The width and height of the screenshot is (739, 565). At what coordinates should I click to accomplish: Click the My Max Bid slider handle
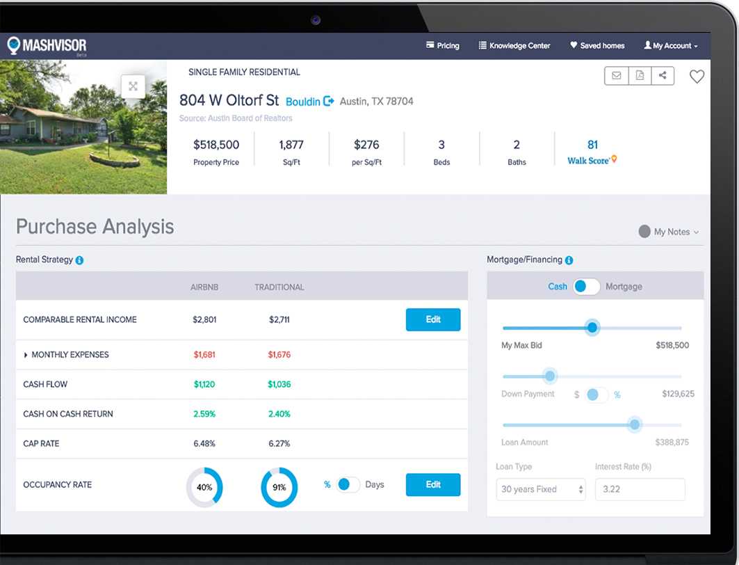592,328
